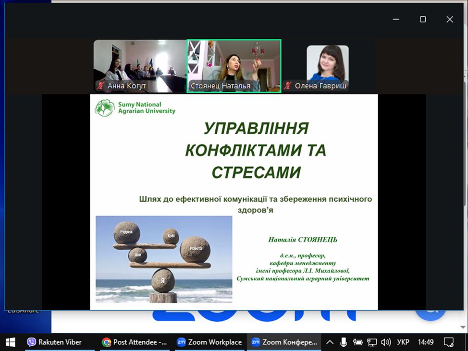Click Zoom Конференция taskbar button
The width and height of the screenshot is (468, 351).
click(284, 342)
